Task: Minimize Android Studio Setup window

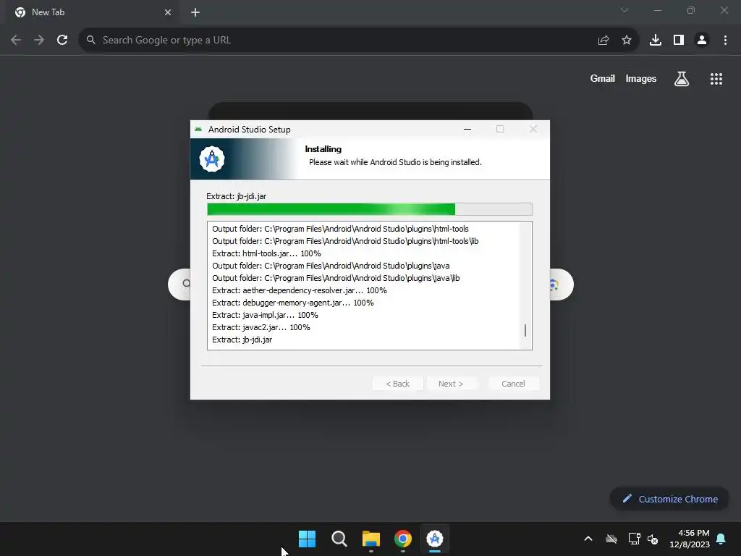Action: (467, 129)
